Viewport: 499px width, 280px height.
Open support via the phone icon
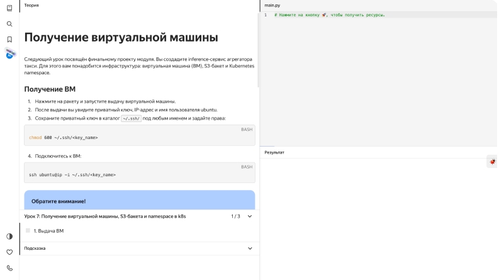[x=9, y=268]
